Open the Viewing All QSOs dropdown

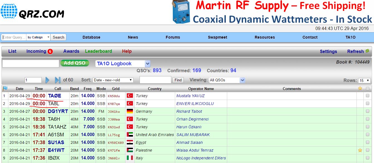coord(227,80)
